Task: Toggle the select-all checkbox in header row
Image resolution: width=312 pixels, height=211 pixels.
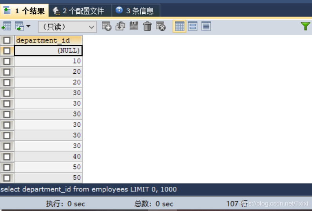Action: pyautogui.click(x=7, y=40)
